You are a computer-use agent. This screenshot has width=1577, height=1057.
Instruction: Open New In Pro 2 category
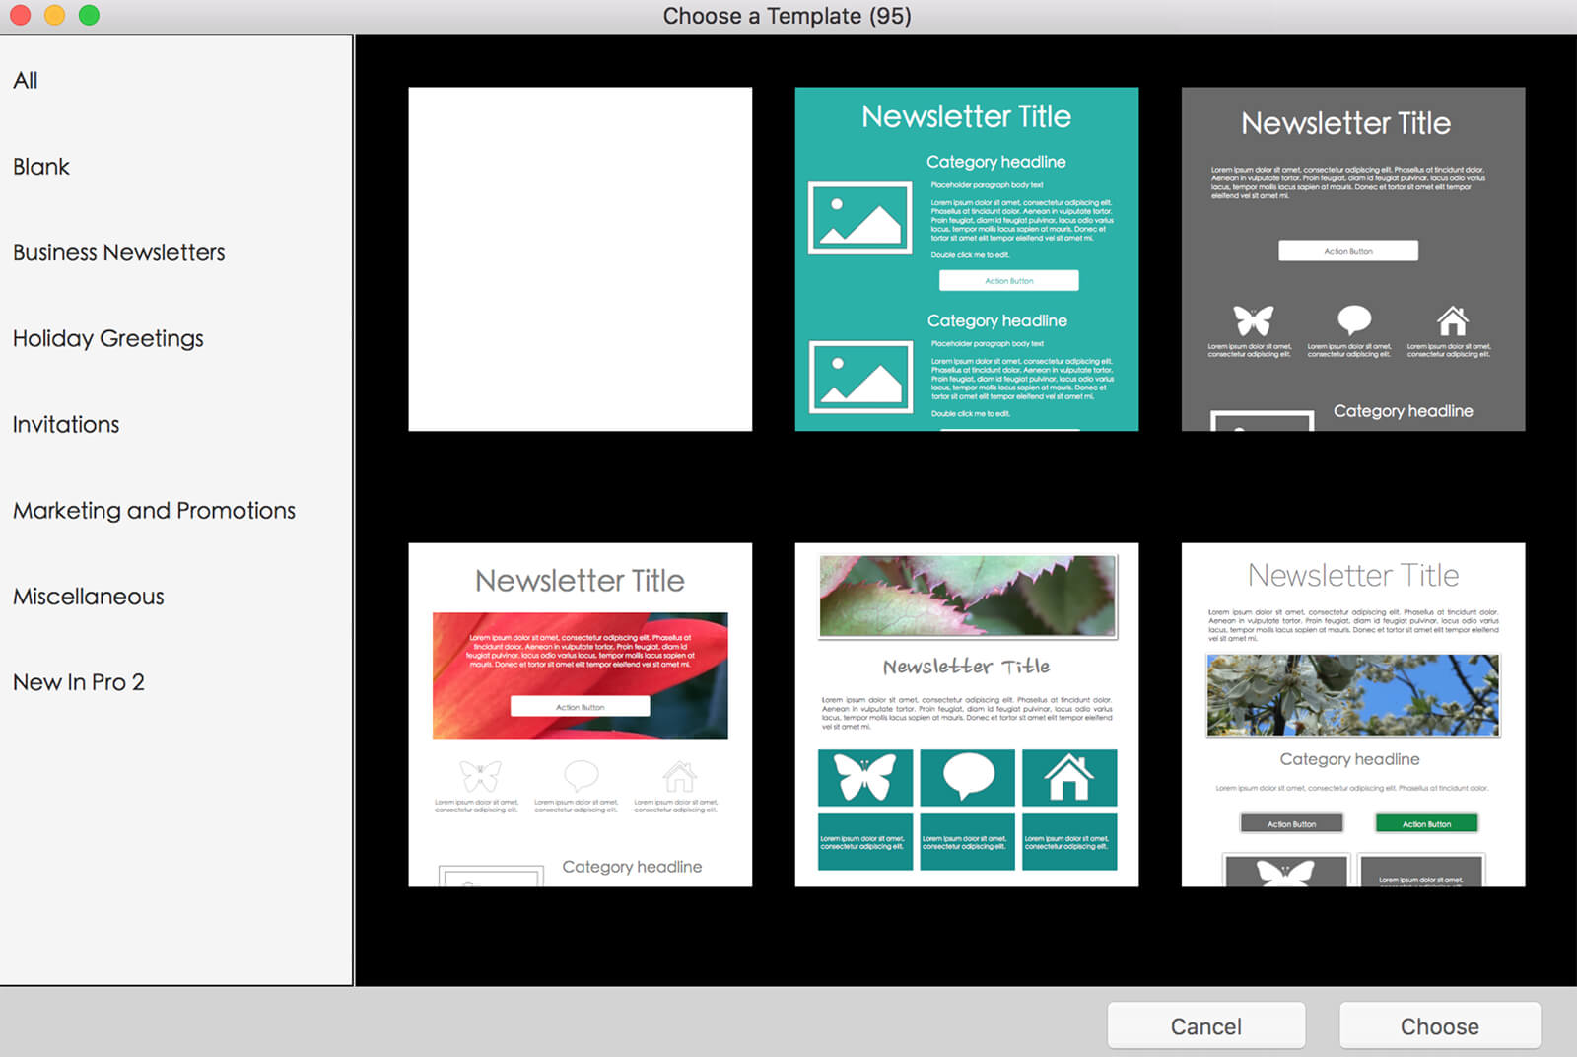tap(79, 681)
